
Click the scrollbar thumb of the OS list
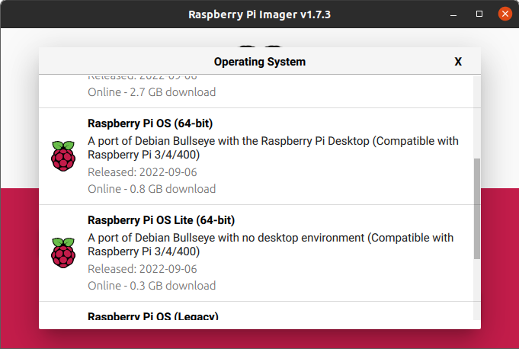[477, 208]
